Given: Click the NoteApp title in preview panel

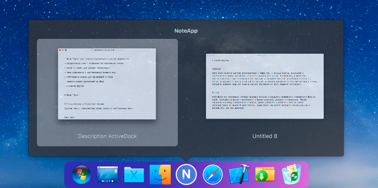Looking at the screenshot, I should point(186,31).
